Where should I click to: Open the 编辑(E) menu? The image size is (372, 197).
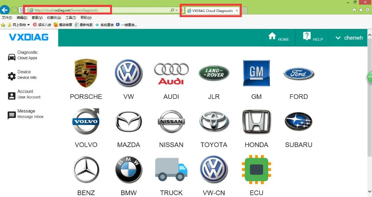(x=22, y=18)
